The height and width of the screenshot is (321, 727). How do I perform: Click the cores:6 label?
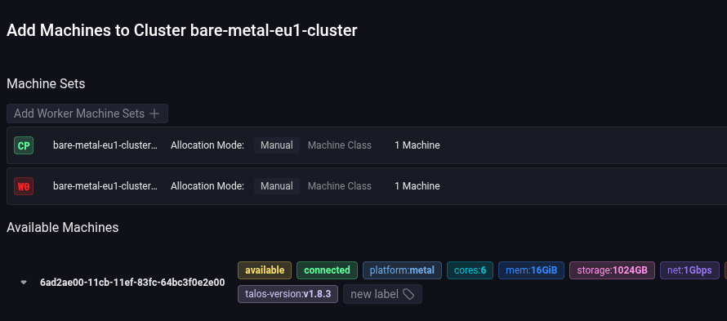pyautogui.click(x=471, y=270)
